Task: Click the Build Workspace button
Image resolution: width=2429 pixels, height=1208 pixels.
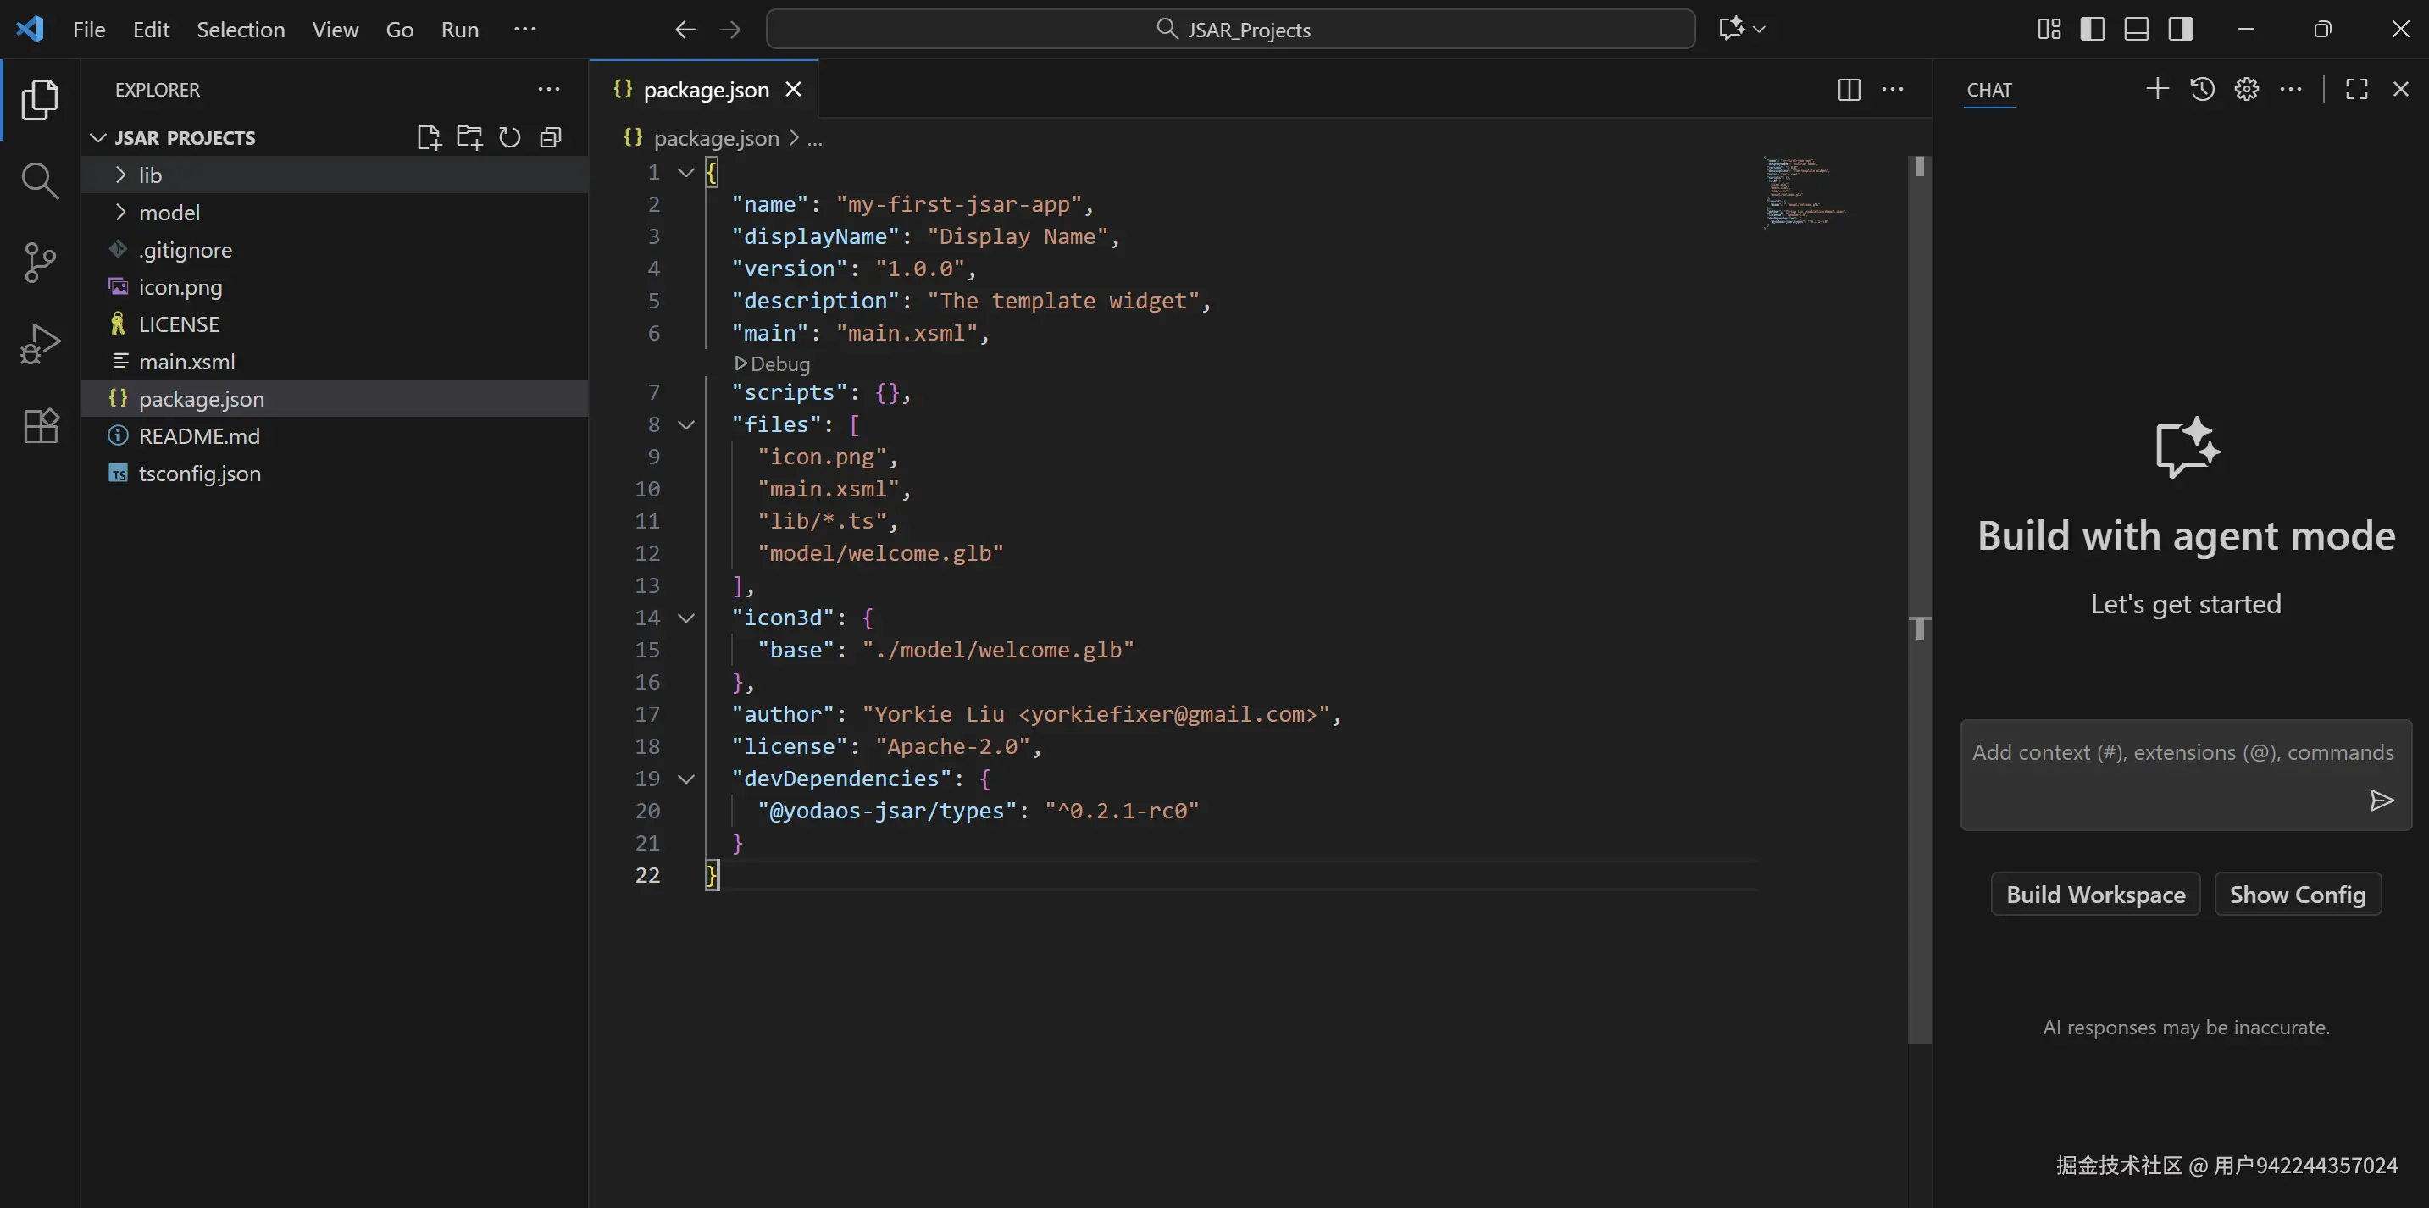Action: 2095,894
